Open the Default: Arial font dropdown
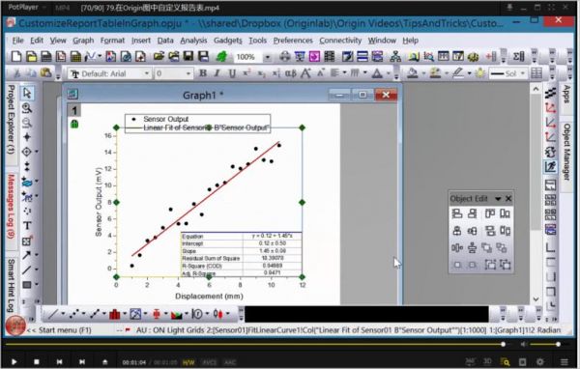 pos(110,73)
